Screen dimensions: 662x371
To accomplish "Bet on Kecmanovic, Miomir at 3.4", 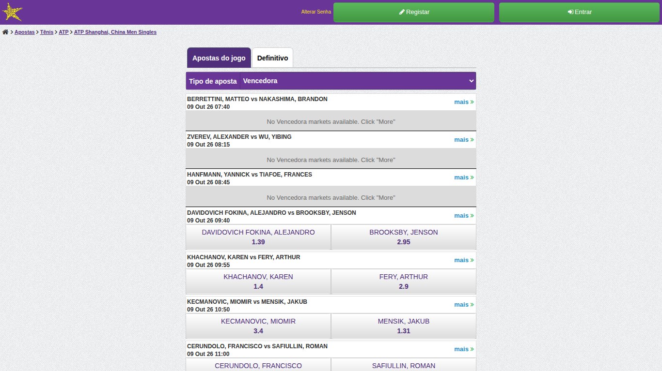I will click(258, 326).
